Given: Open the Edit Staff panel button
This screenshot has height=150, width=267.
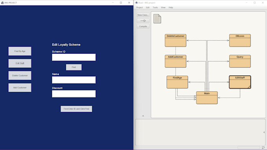Looking at the screenshot, I should (x=20, y=63).
